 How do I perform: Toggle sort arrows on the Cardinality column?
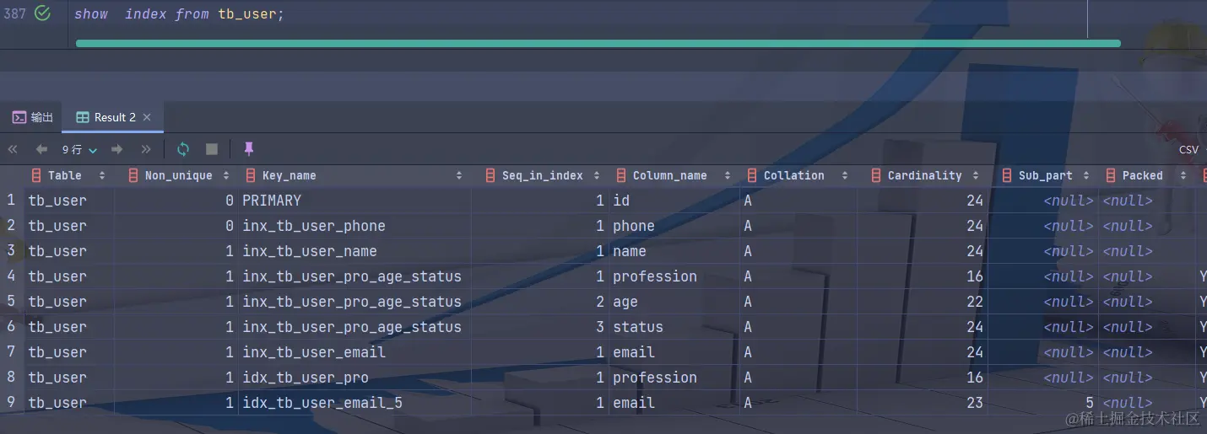tap(976, 175)
